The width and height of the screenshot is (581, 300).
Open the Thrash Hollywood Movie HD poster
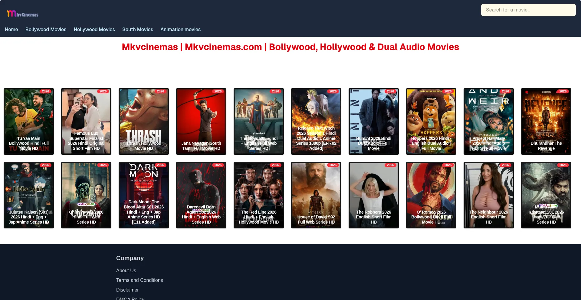point(144,121)
